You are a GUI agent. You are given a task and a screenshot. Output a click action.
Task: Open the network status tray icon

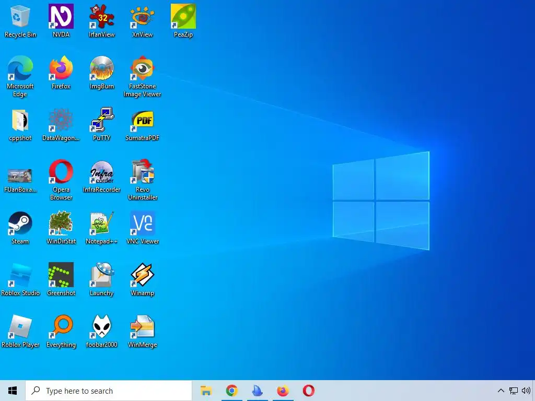point(513,391)
